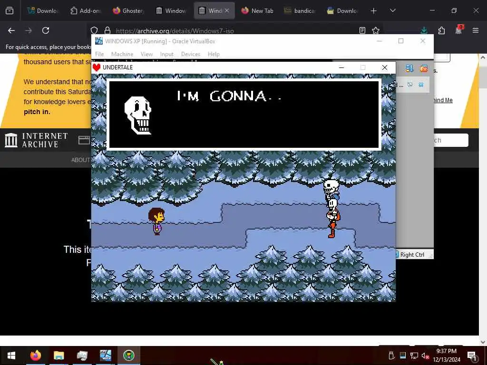Close the UNDERTALE game window
The image size is (487, 365).
pyautogui.click(x=384, y=67)
